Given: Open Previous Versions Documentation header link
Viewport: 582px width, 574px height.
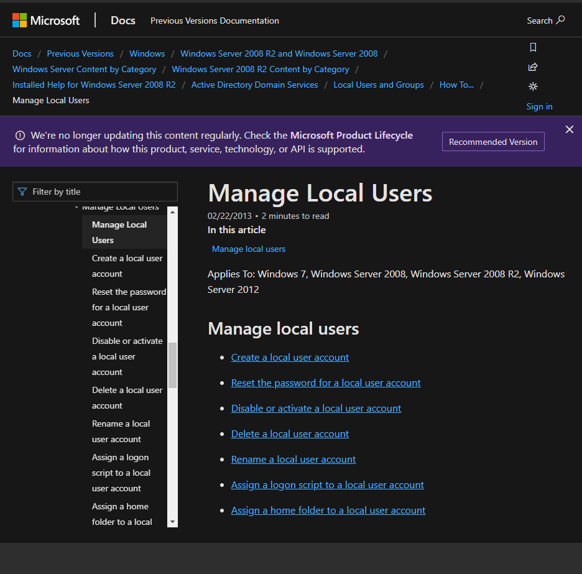Looking at the screenshot, I should pyautogui.click(x=215, y=21).
